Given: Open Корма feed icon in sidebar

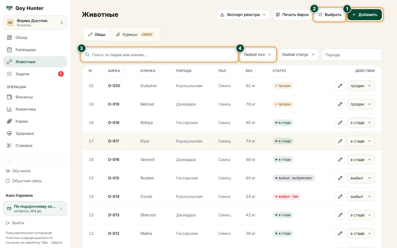Looking at the screenshot, I should click(x=9, y=121).
